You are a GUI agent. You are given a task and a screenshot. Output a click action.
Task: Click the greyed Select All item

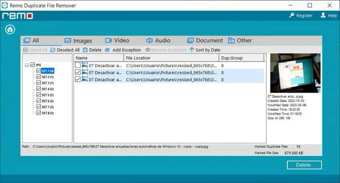coord(35,50)
